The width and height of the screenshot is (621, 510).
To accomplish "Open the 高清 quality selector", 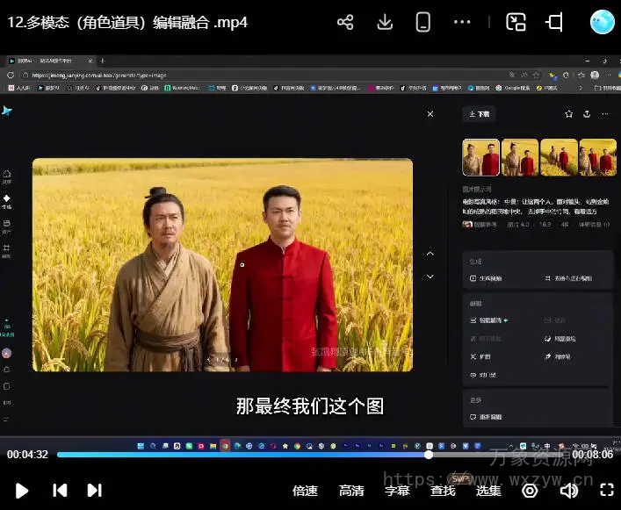I will pyautogui.click(x=351, y=491).
